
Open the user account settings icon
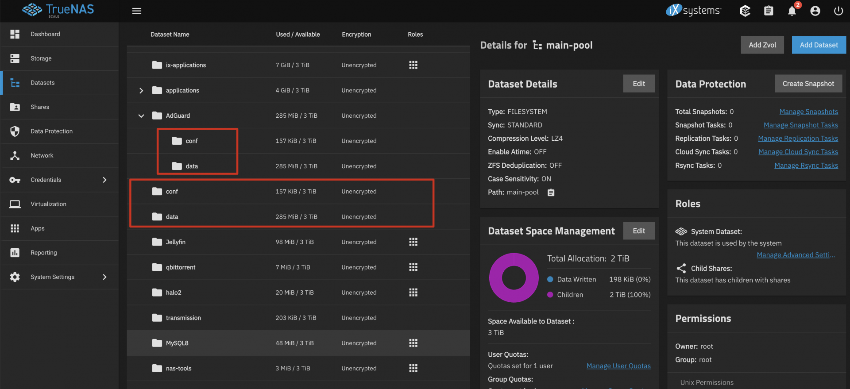815,11
